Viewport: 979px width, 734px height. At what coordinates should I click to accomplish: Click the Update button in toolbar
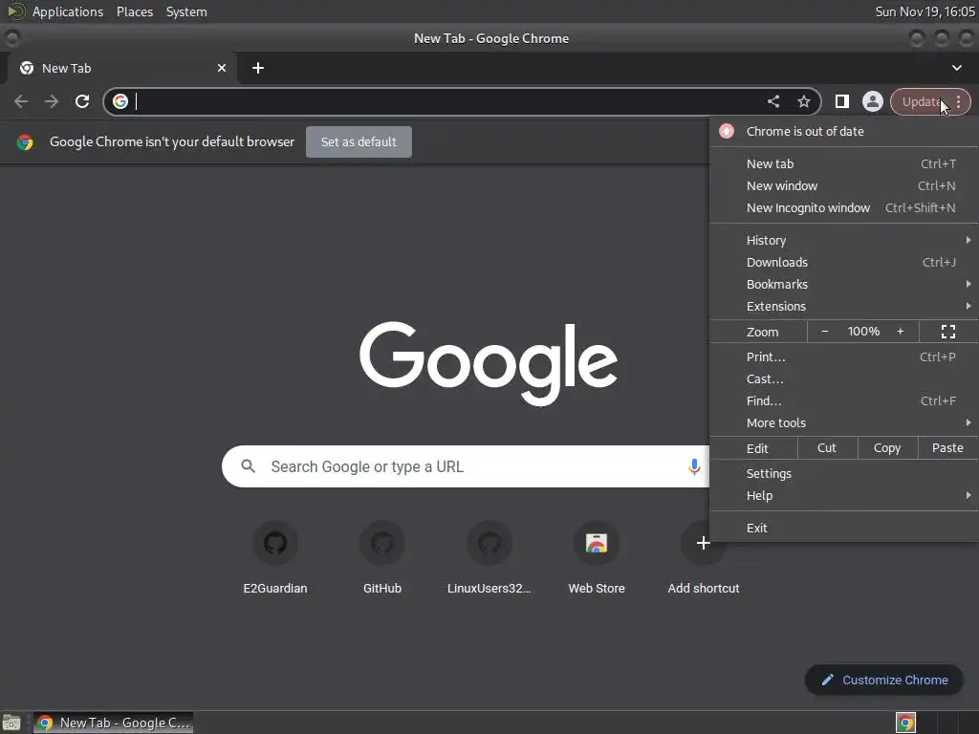(x=930, y=101)
